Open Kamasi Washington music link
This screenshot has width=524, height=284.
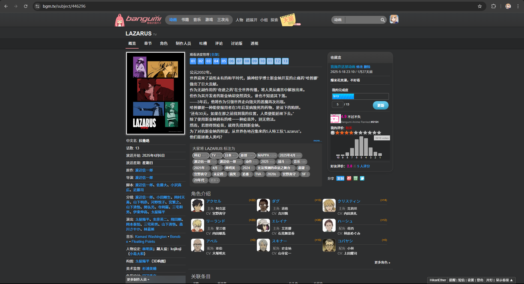[151, 236]
